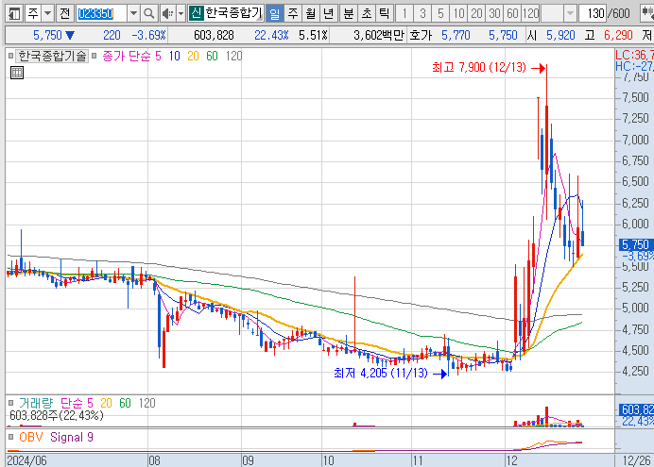This screenshot has height=467, width=654.
Task: Select interval button 3
Action: pos(422,14)
